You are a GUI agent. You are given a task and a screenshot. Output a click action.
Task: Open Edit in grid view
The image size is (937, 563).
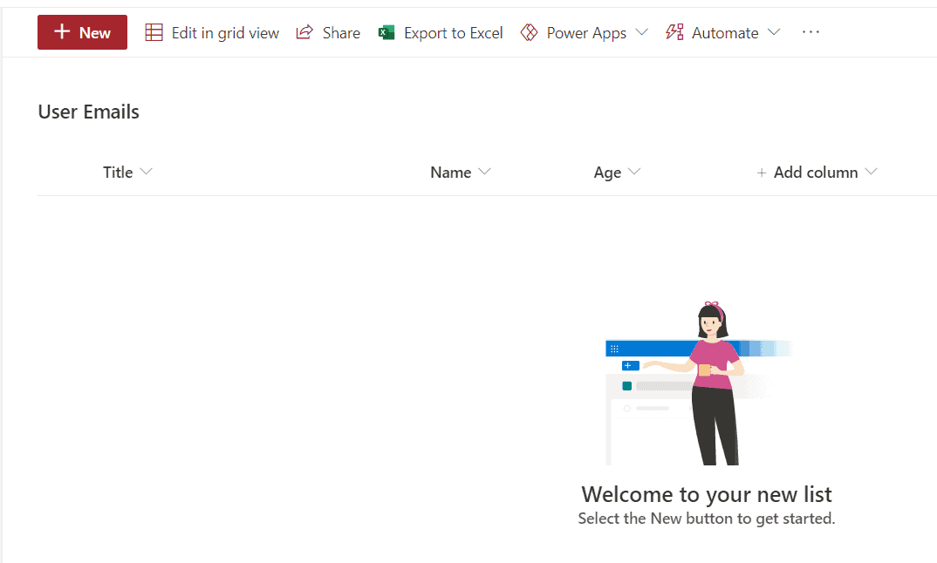point(212,33)
